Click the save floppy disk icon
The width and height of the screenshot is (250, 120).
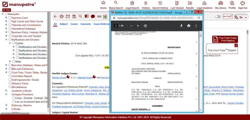tap(74, 17)
